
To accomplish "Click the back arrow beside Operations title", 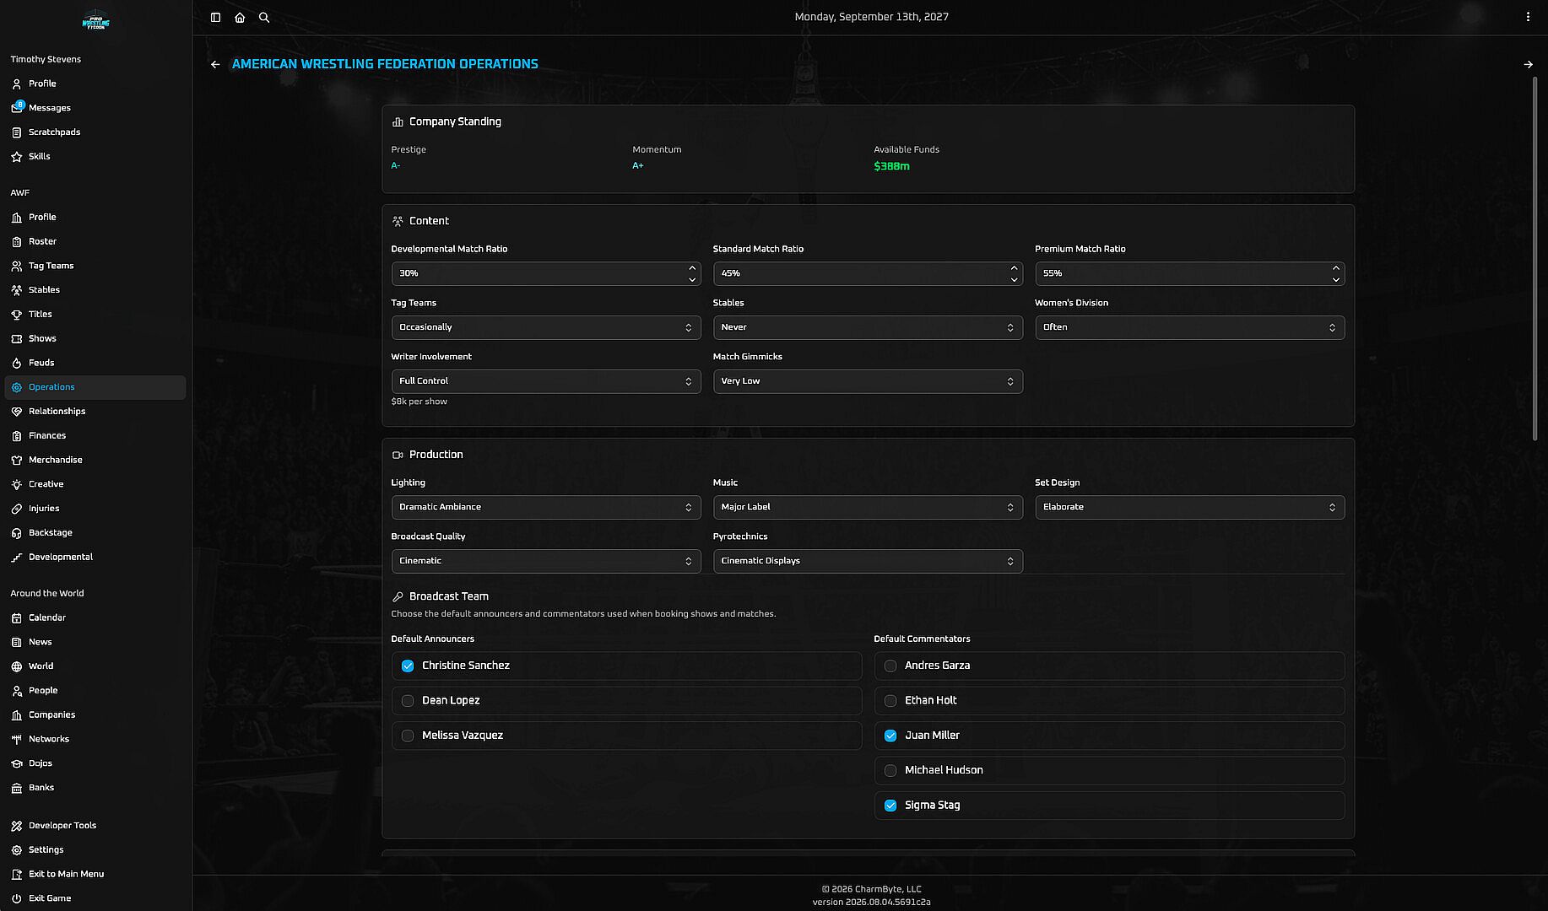I will click(215, 64).
